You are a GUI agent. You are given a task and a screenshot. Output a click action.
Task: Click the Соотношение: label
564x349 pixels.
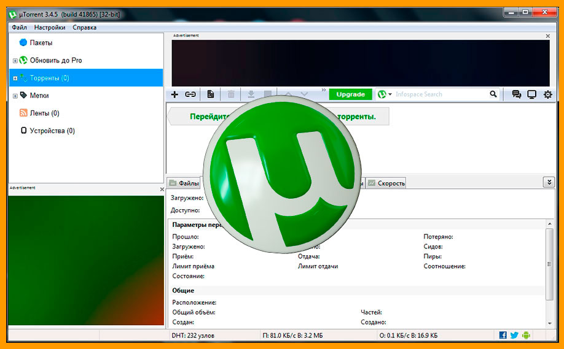[444, 266]
